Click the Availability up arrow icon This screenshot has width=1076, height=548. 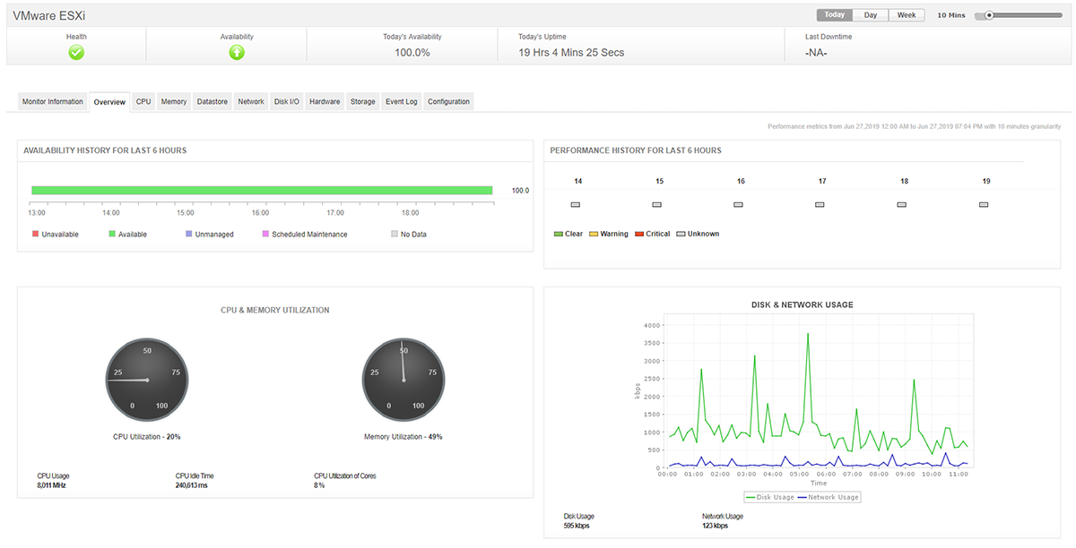pyautogui.click(x=236, y=53)
